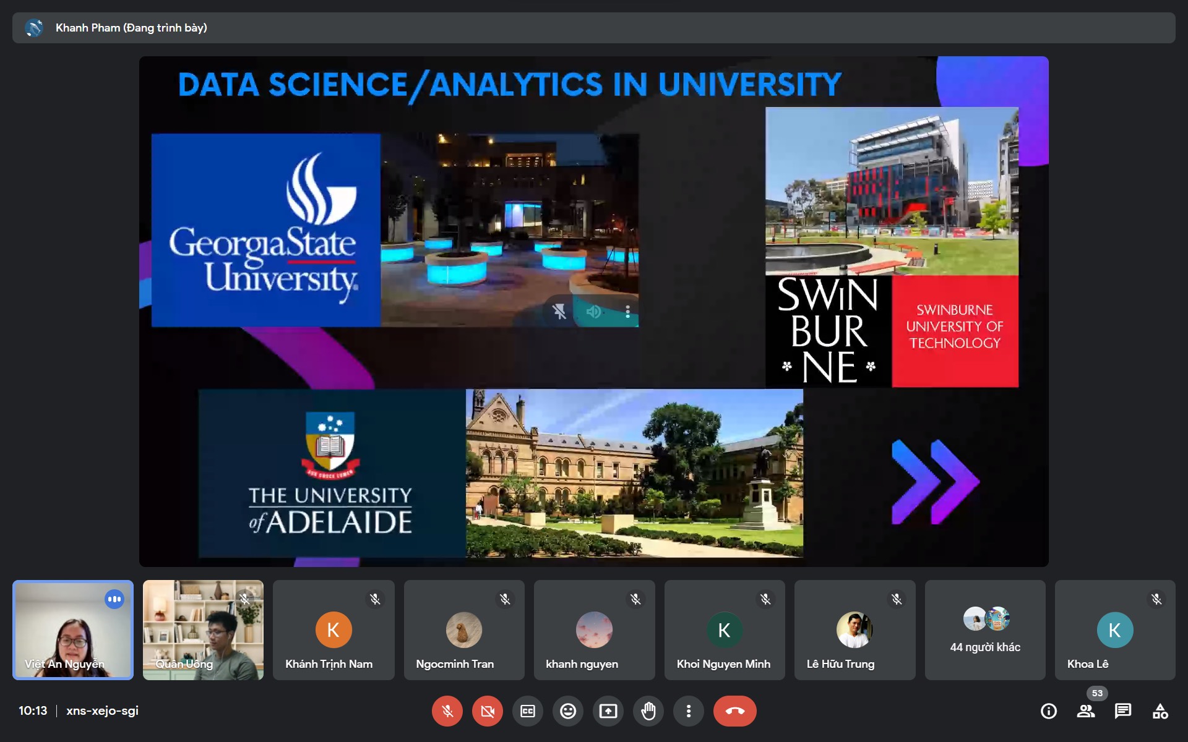The width and height of the screenshot is (1188, 742).
Task: Click Khánh Trịnh Nam's participant tile
Action: click(x=334, y=630)
